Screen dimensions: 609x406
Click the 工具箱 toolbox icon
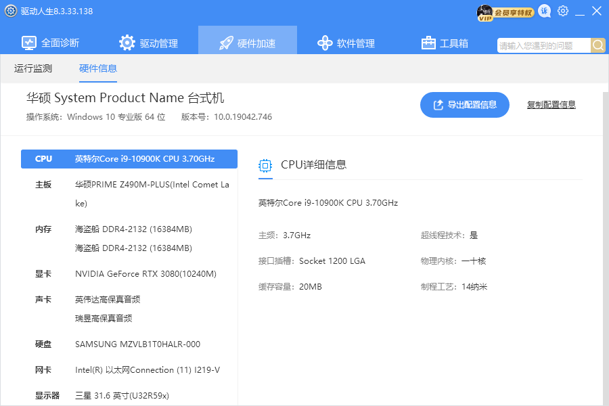tap(428, 43)
